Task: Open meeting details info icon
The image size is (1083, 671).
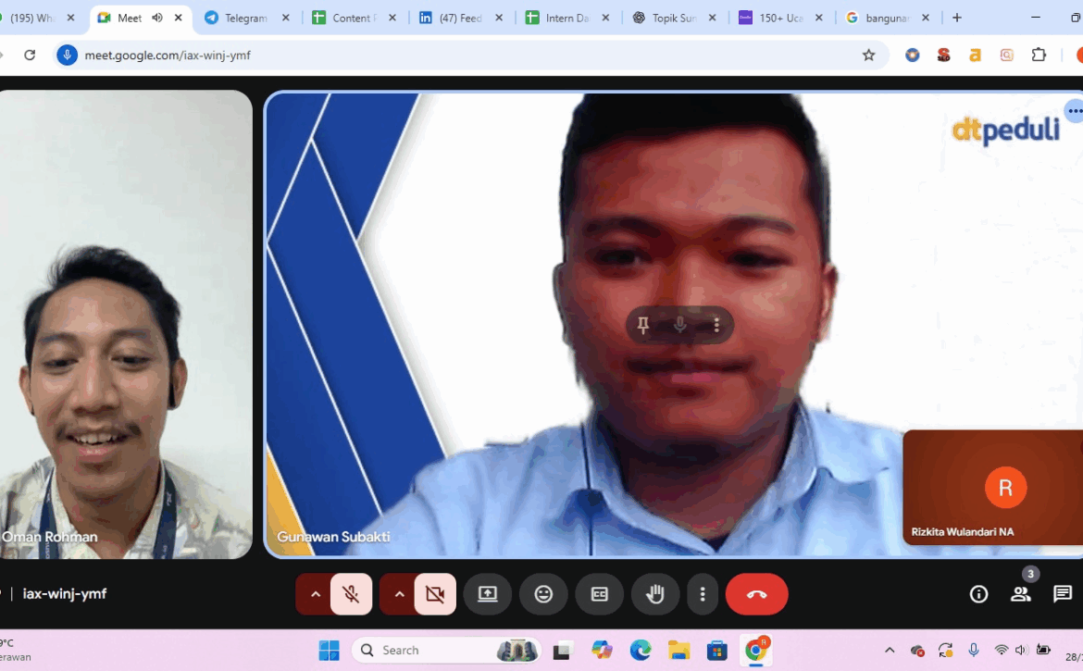Action: tap(978, 594)
